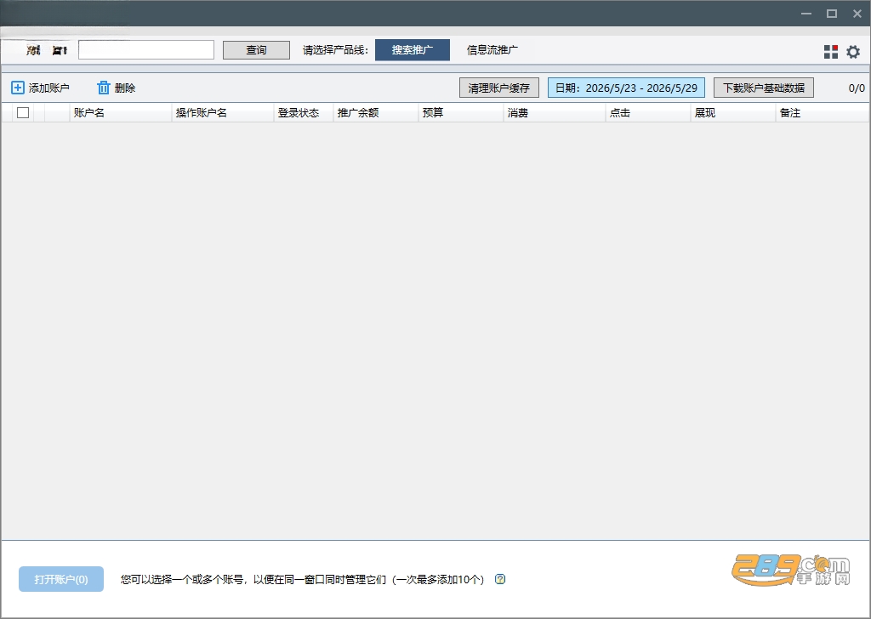Click 下载账户基础数据 button
The height and width of the screenshot is (619, 871).
click(764, 88)
